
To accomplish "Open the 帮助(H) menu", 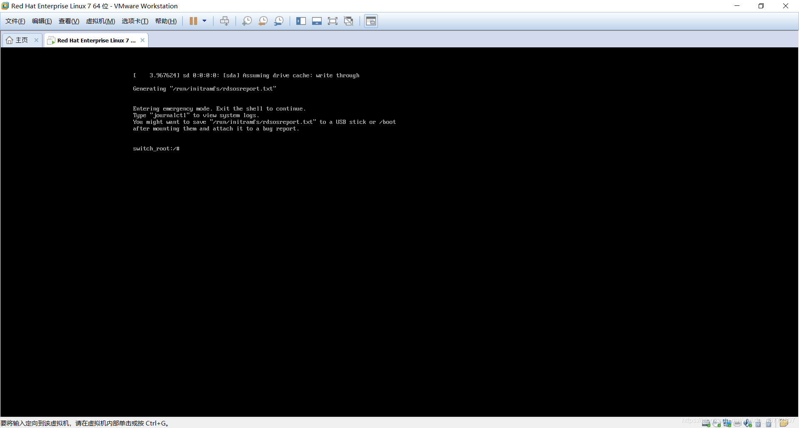I will [166, 21].
